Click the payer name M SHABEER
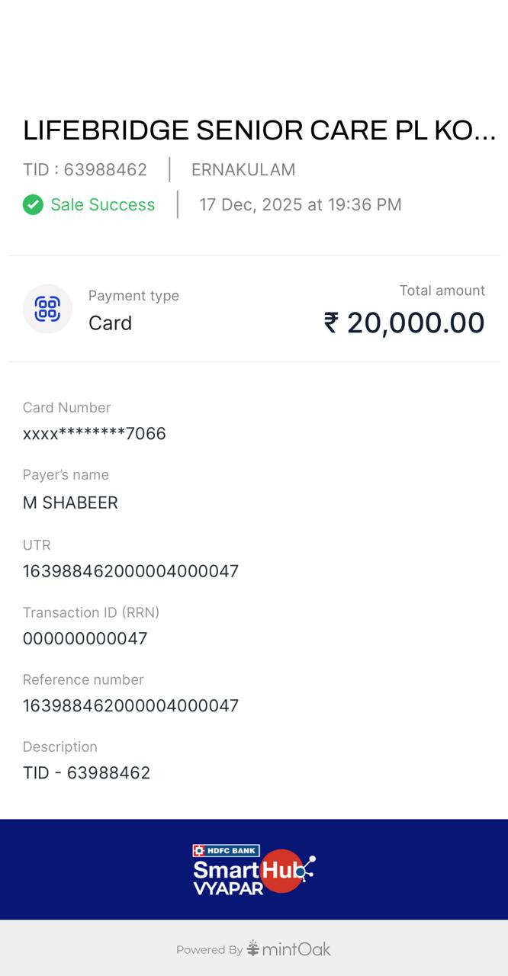The width and height of the screenshot is (508, 976). 70,502
